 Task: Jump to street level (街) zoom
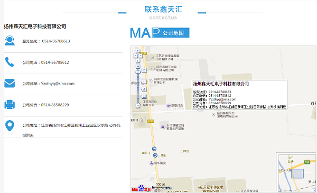coord(144,70)
